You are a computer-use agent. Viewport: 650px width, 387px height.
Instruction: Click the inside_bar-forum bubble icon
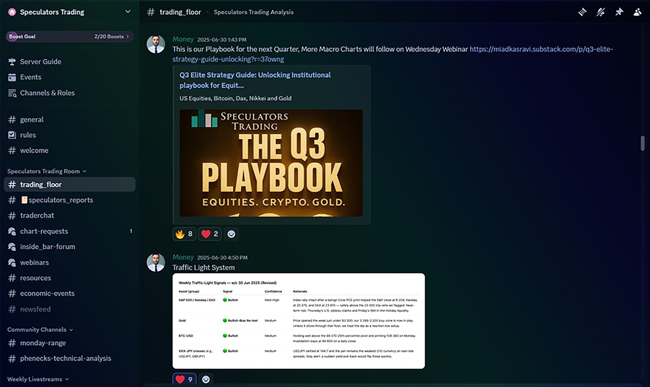(12, 247)
